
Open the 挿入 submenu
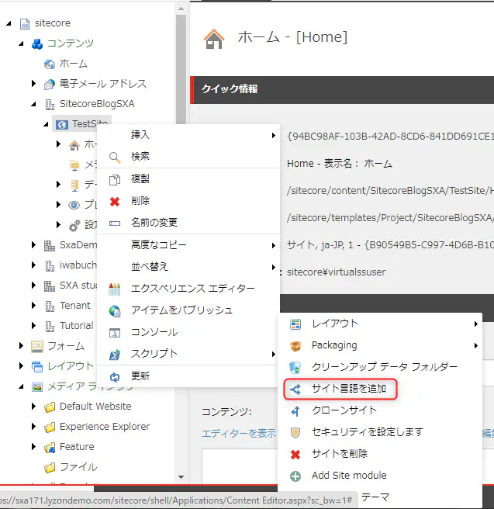(188, 135)
